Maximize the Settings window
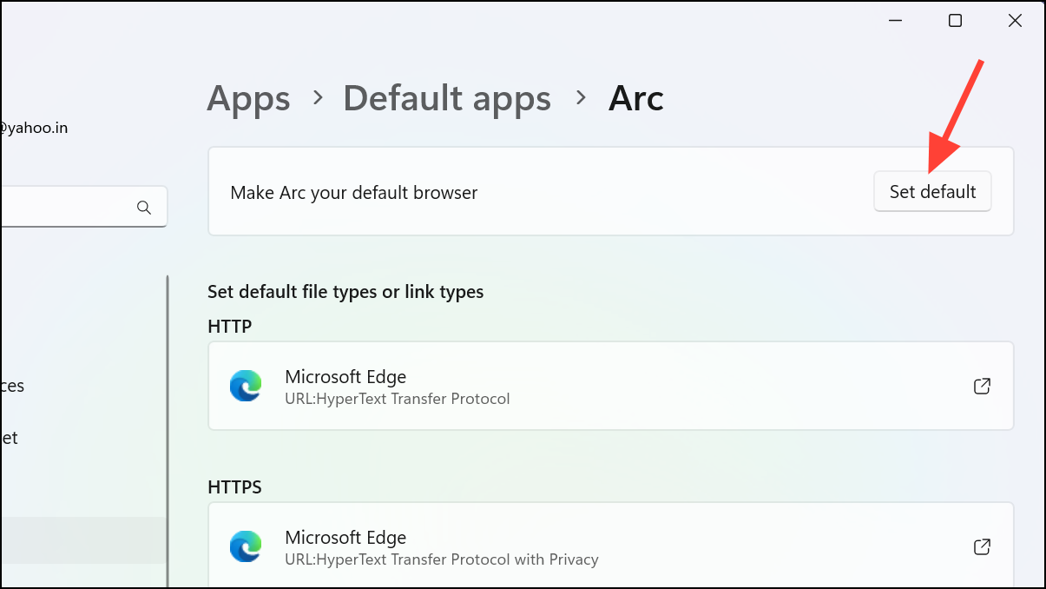1046x589 pixels. pyautogui.click(x=955, y=21)
